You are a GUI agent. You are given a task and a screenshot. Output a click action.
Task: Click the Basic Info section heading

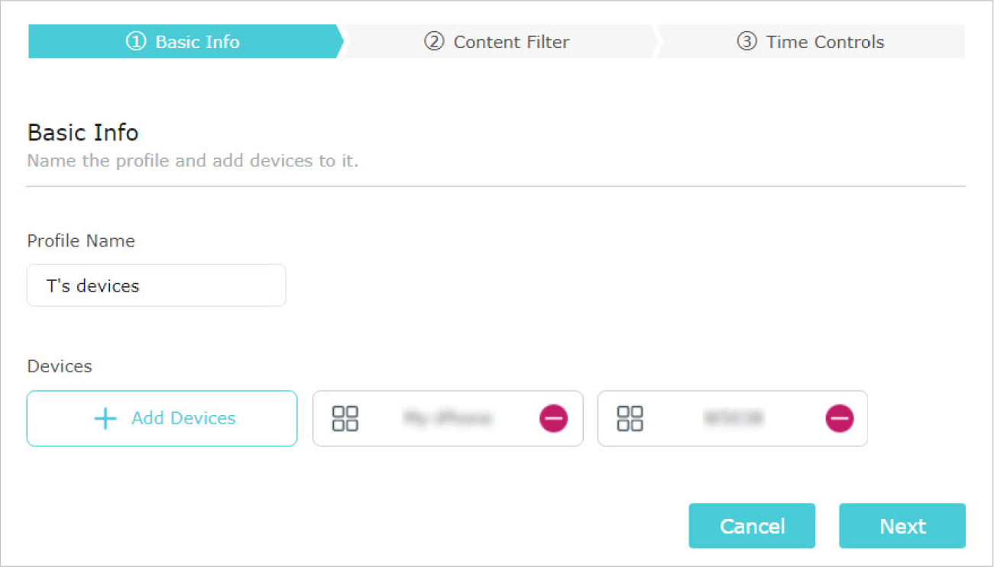pyautogui.click(x=83, y=133)
